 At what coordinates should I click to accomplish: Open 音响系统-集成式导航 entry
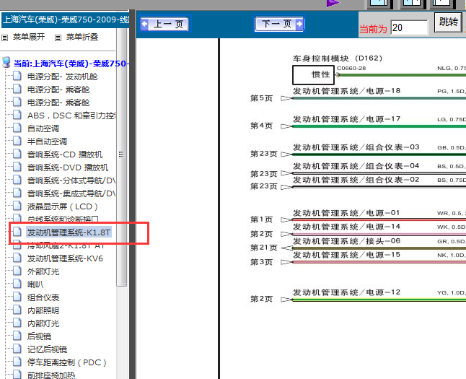(71, 193)
